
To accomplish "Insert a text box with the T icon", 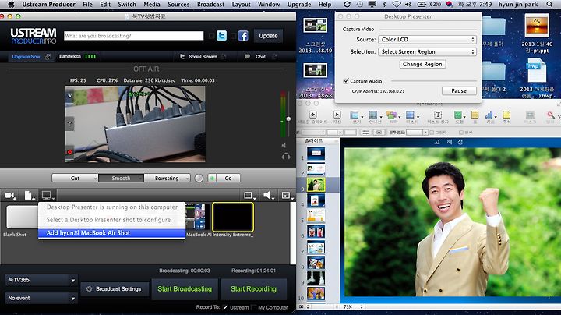I will 438,115.
